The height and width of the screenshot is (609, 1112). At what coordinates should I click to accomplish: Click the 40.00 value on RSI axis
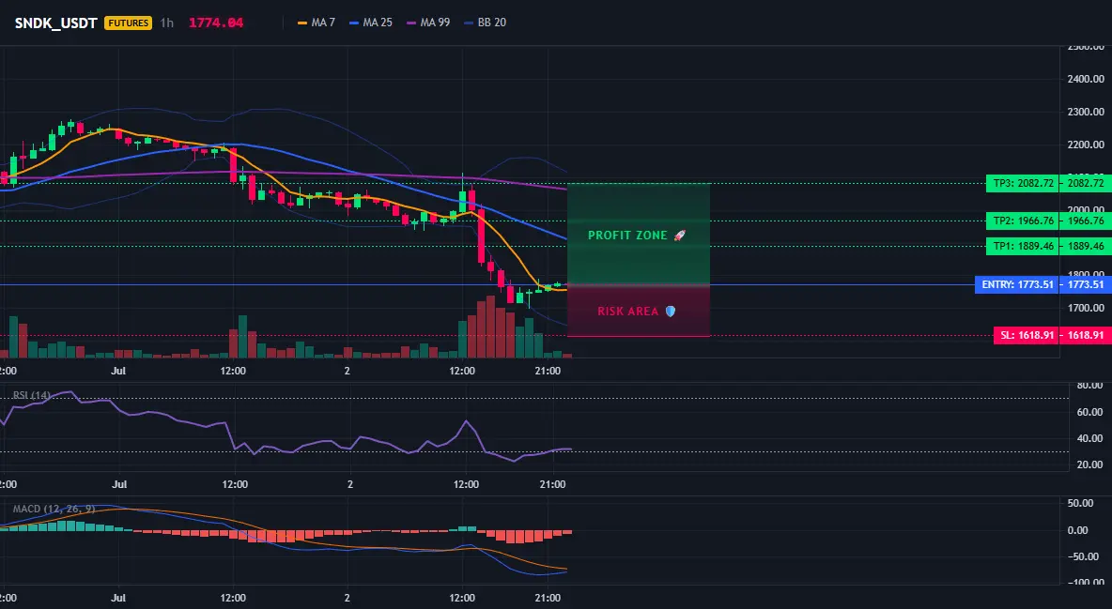coord(1090,438)
